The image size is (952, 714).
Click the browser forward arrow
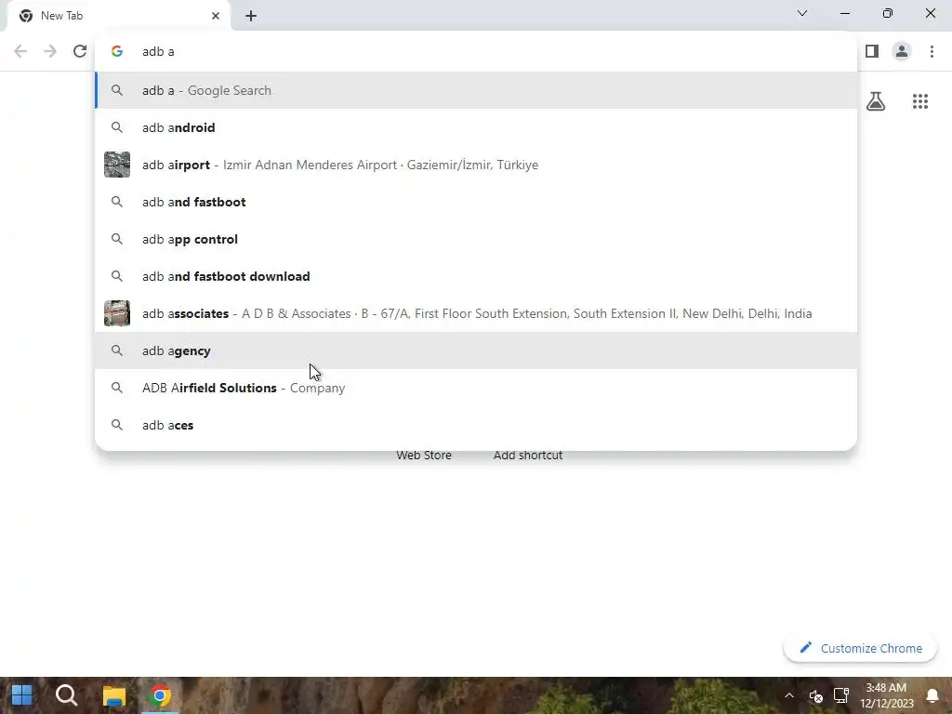50,51
